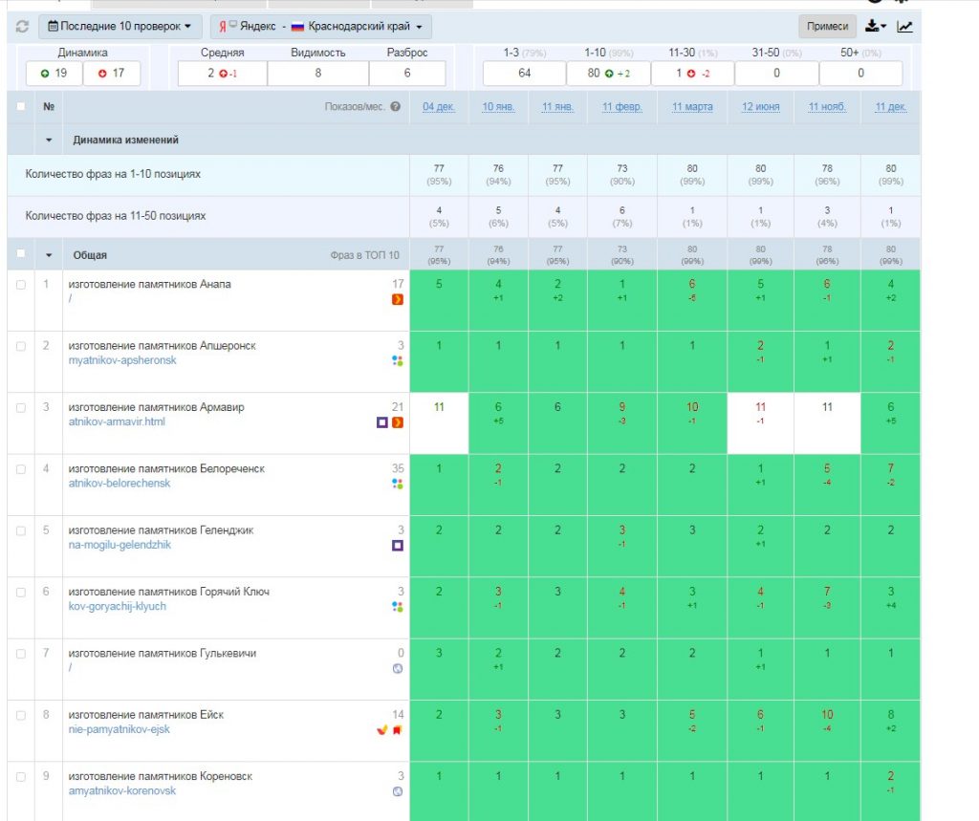Open the Яндекс Краснодарский край region dropdown
This screenshot has width=979, height=821.
[x=320, y=26]
